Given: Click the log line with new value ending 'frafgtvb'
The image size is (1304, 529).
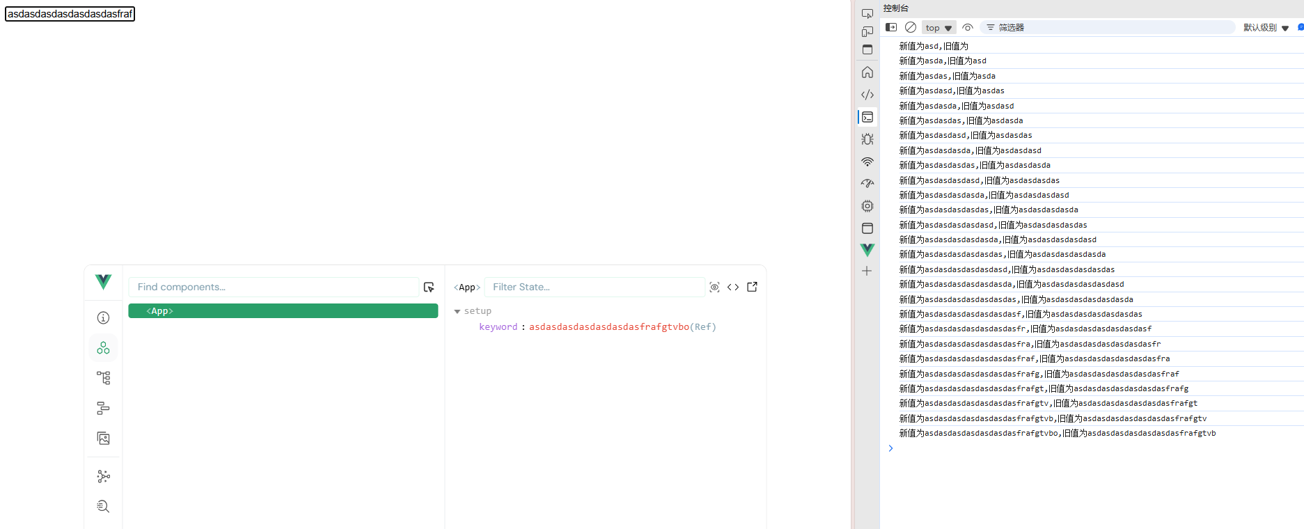Looking at the screenshot, I should 1053,418.
